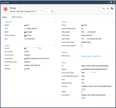
Task: Go to next log with down arrow
Action: (108, 8)
